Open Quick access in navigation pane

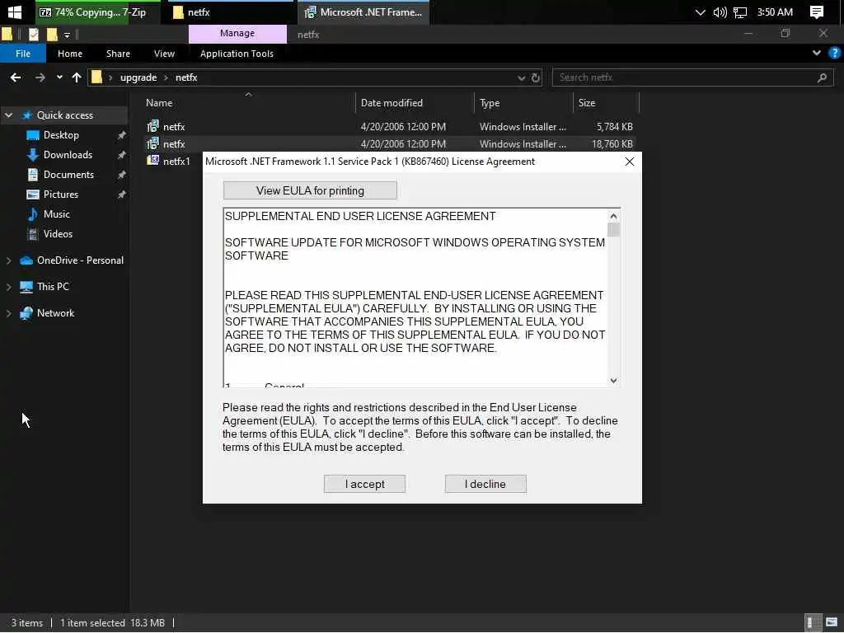point(64,115)
